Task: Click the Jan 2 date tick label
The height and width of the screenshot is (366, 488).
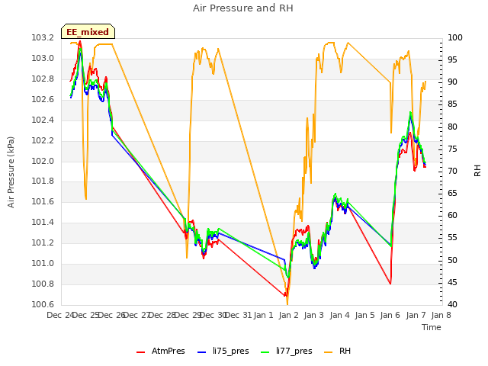Action: pos(289,316)
